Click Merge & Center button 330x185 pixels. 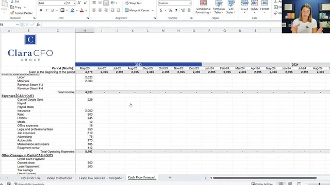click(137, 10)
